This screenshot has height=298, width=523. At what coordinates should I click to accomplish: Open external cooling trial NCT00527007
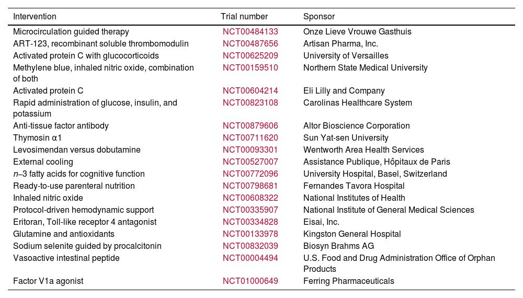[250, 162]
